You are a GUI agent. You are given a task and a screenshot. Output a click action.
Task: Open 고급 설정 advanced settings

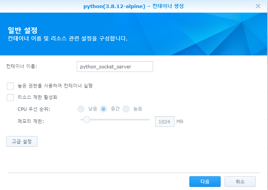(x=22, y=141)
